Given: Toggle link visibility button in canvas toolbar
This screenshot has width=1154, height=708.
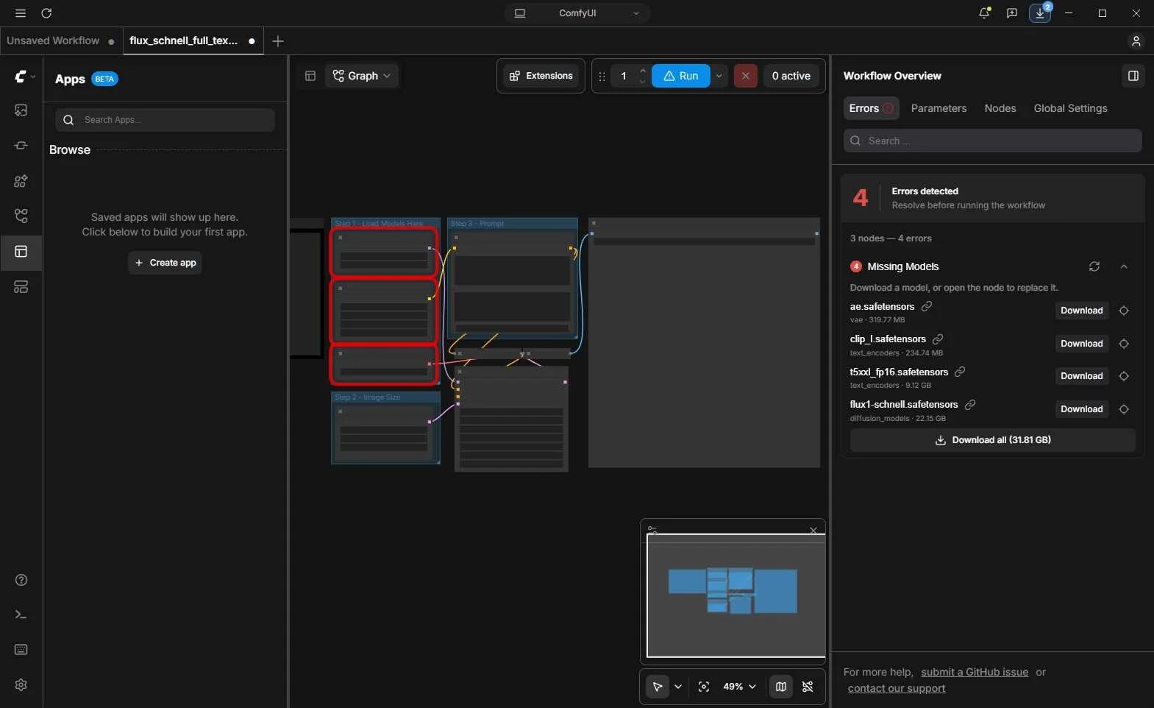Looking at the screenshot, I should pyautogui.click(x=808, y=687).
